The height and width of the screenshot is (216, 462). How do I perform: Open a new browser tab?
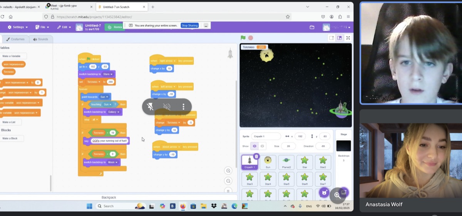(x=153, y=7)
